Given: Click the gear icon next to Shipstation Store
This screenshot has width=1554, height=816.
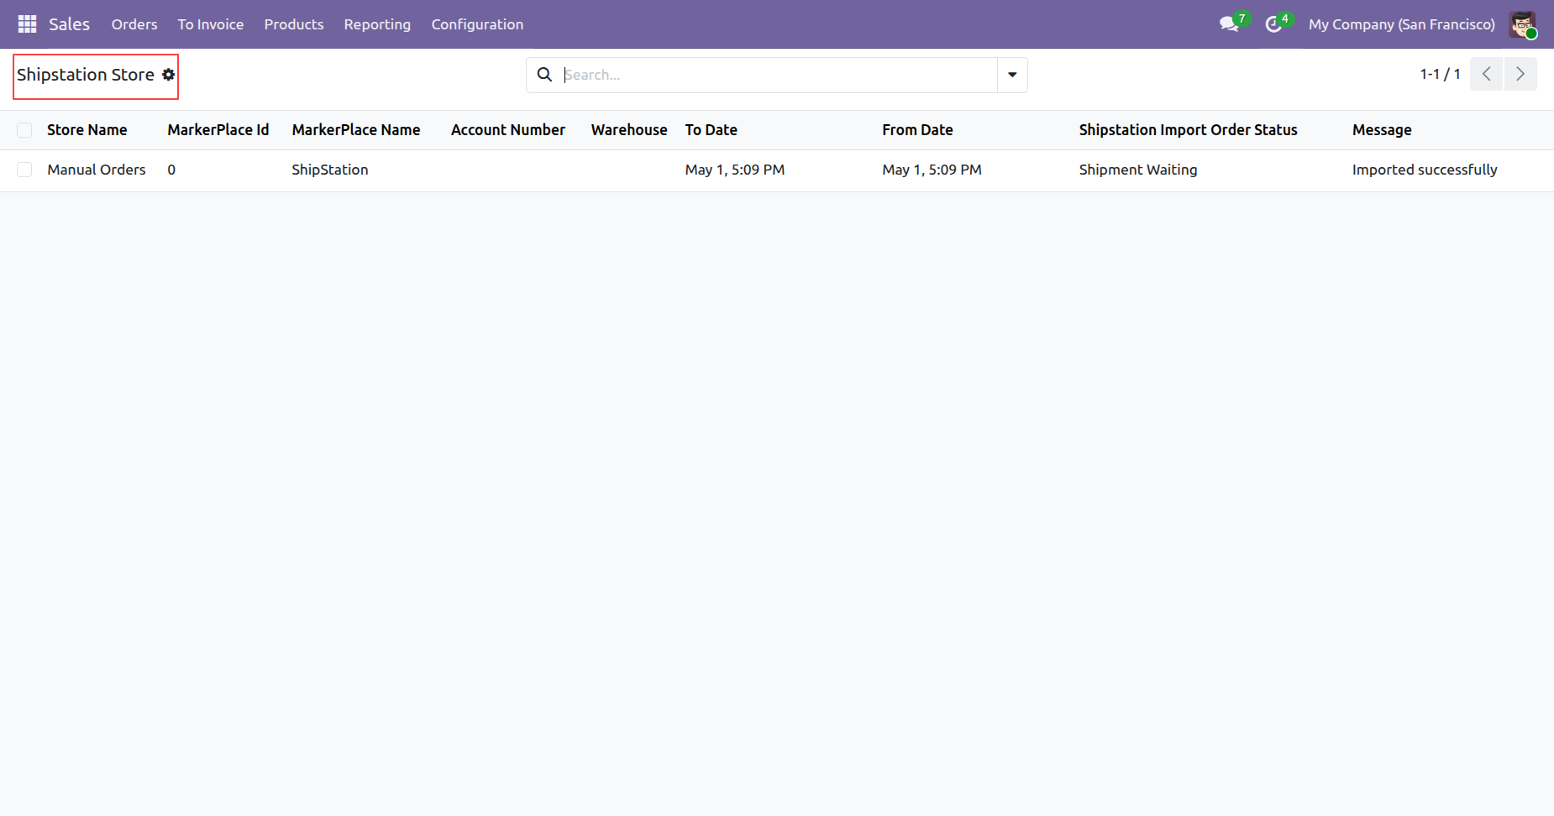Looking at the screenshot, I should (x=168, y=75).
